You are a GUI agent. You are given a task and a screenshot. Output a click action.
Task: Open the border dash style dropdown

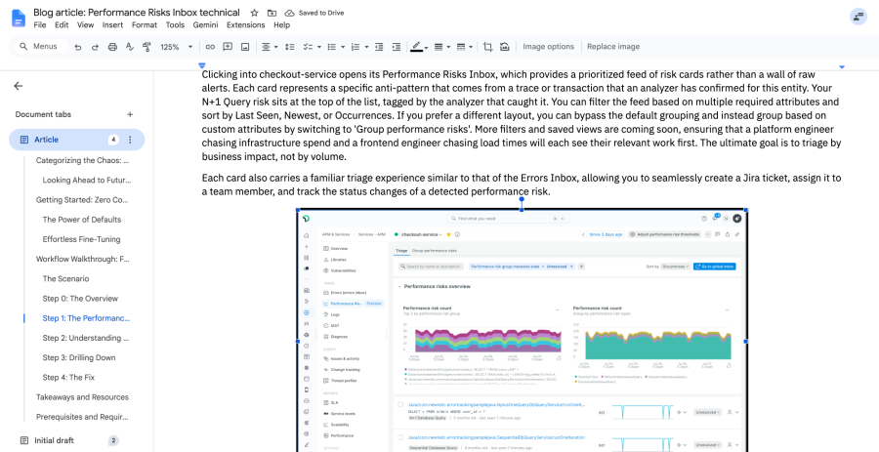click(x=464, y=47)
